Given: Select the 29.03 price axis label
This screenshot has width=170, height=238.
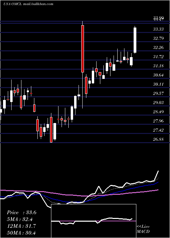Looking at the screenshot, I should tap(158, 103).
